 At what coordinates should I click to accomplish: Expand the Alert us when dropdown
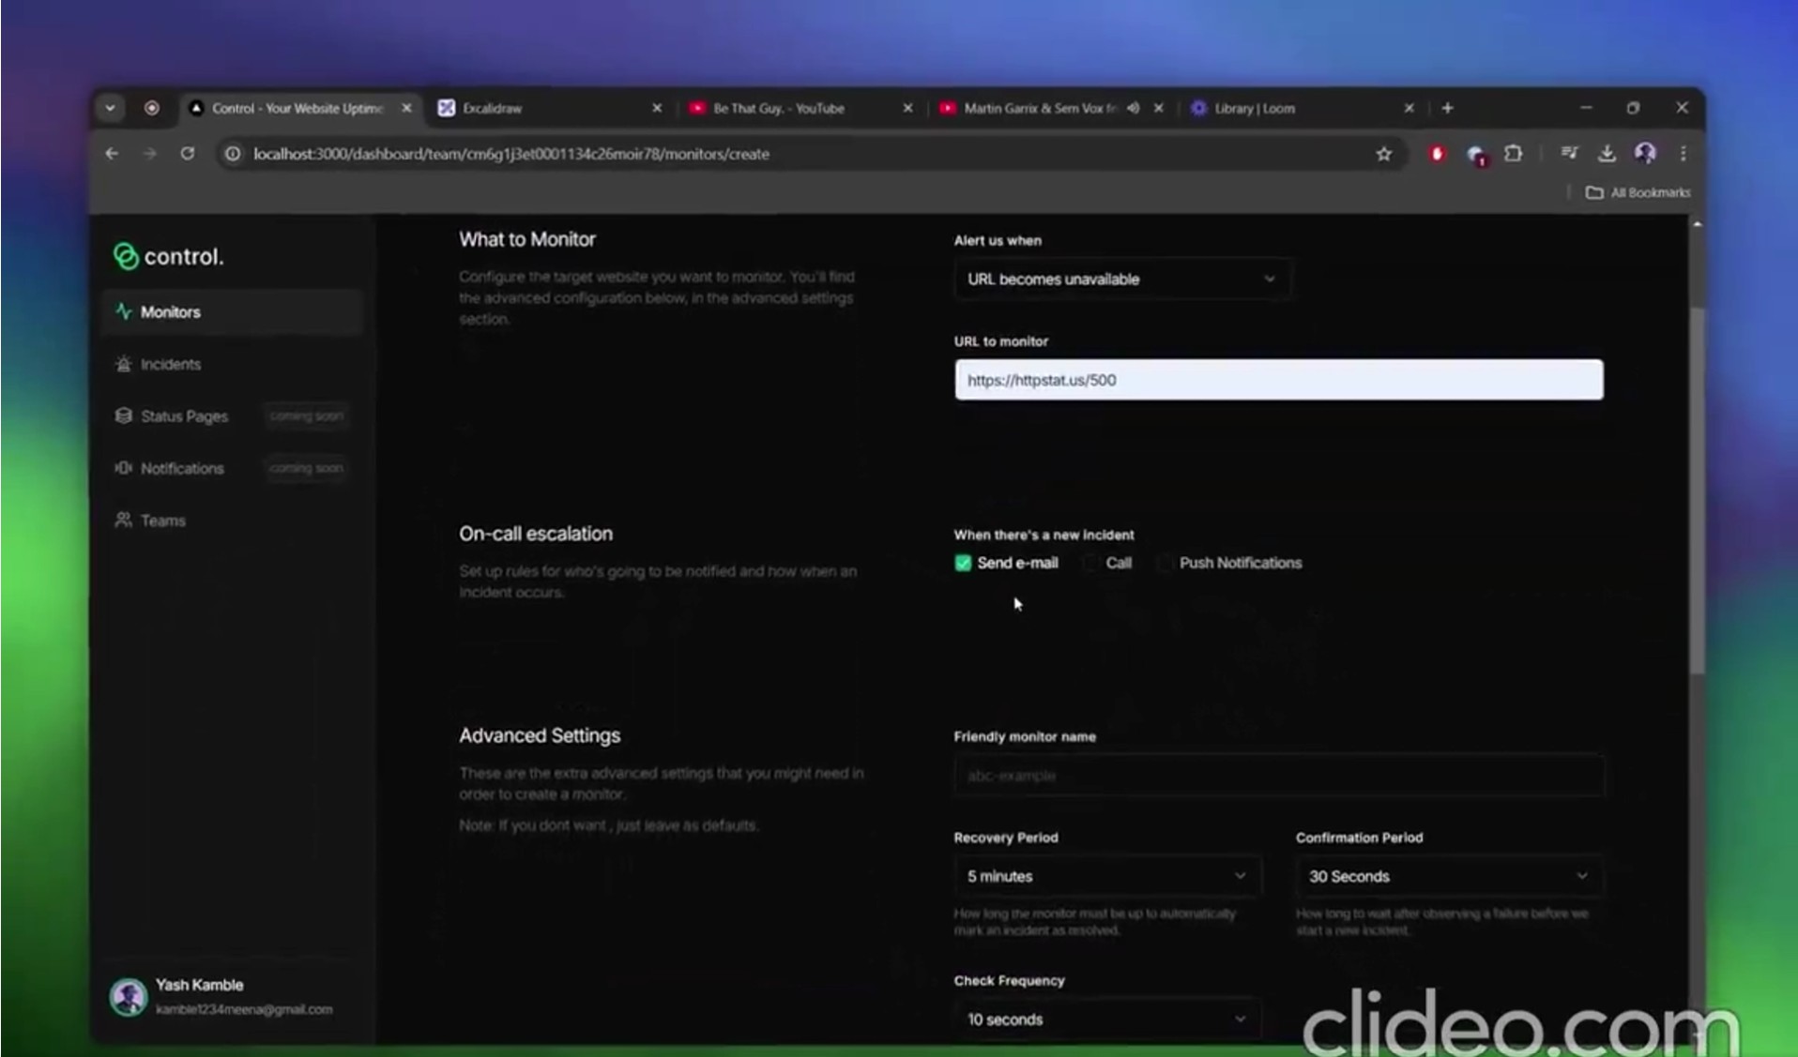(1122, 279)
